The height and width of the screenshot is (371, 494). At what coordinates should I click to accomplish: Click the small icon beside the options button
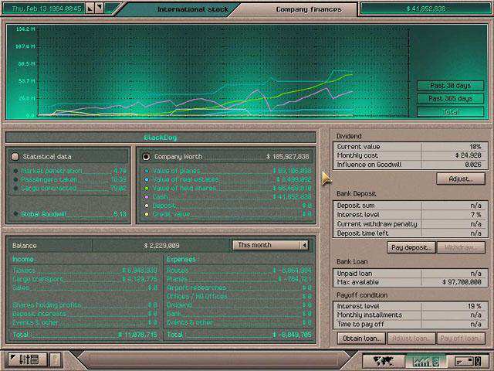point(56,360)
